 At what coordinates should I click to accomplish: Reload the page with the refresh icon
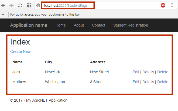pos(20,5)
